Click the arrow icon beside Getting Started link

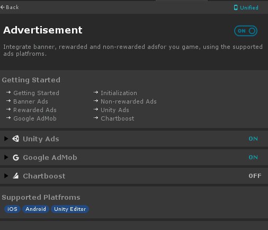point(8,92)
